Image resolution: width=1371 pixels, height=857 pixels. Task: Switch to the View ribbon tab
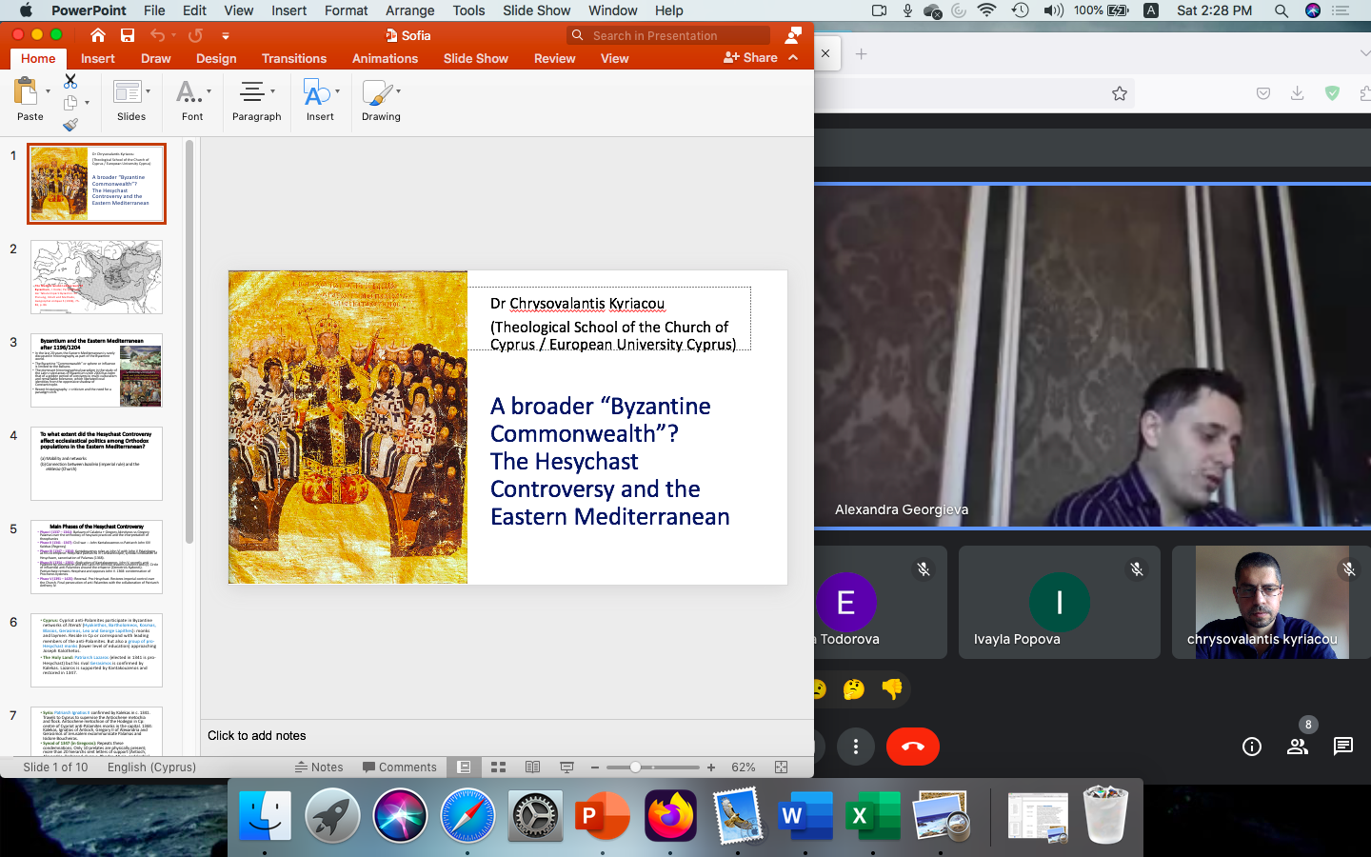[615, 58]
